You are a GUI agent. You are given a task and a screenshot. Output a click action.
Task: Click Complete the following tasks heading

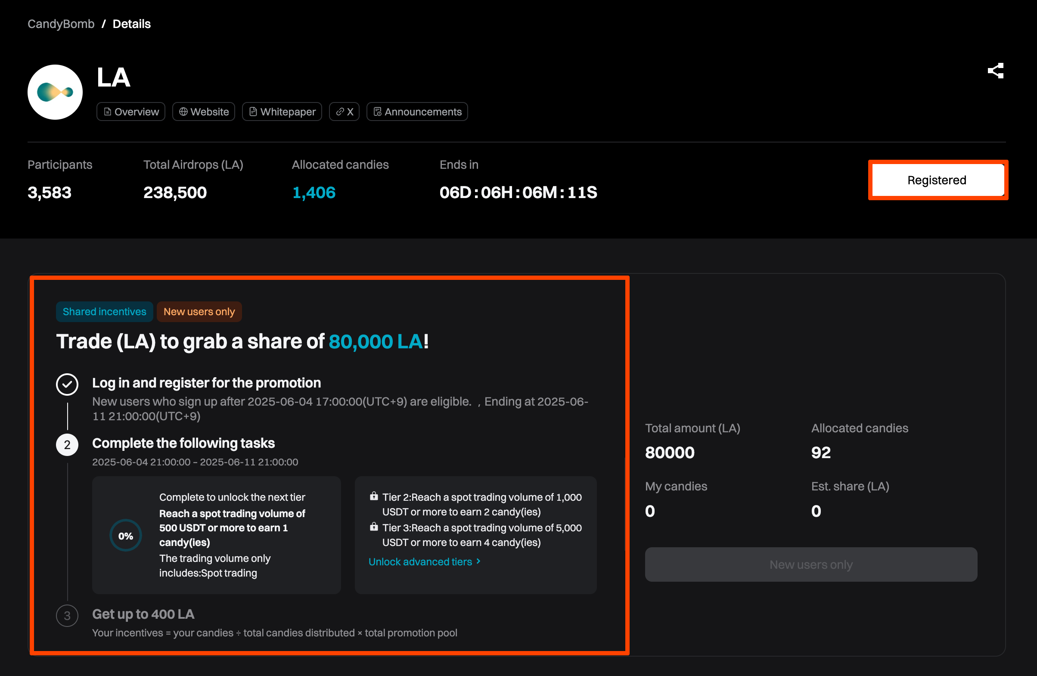coord(183,443)
